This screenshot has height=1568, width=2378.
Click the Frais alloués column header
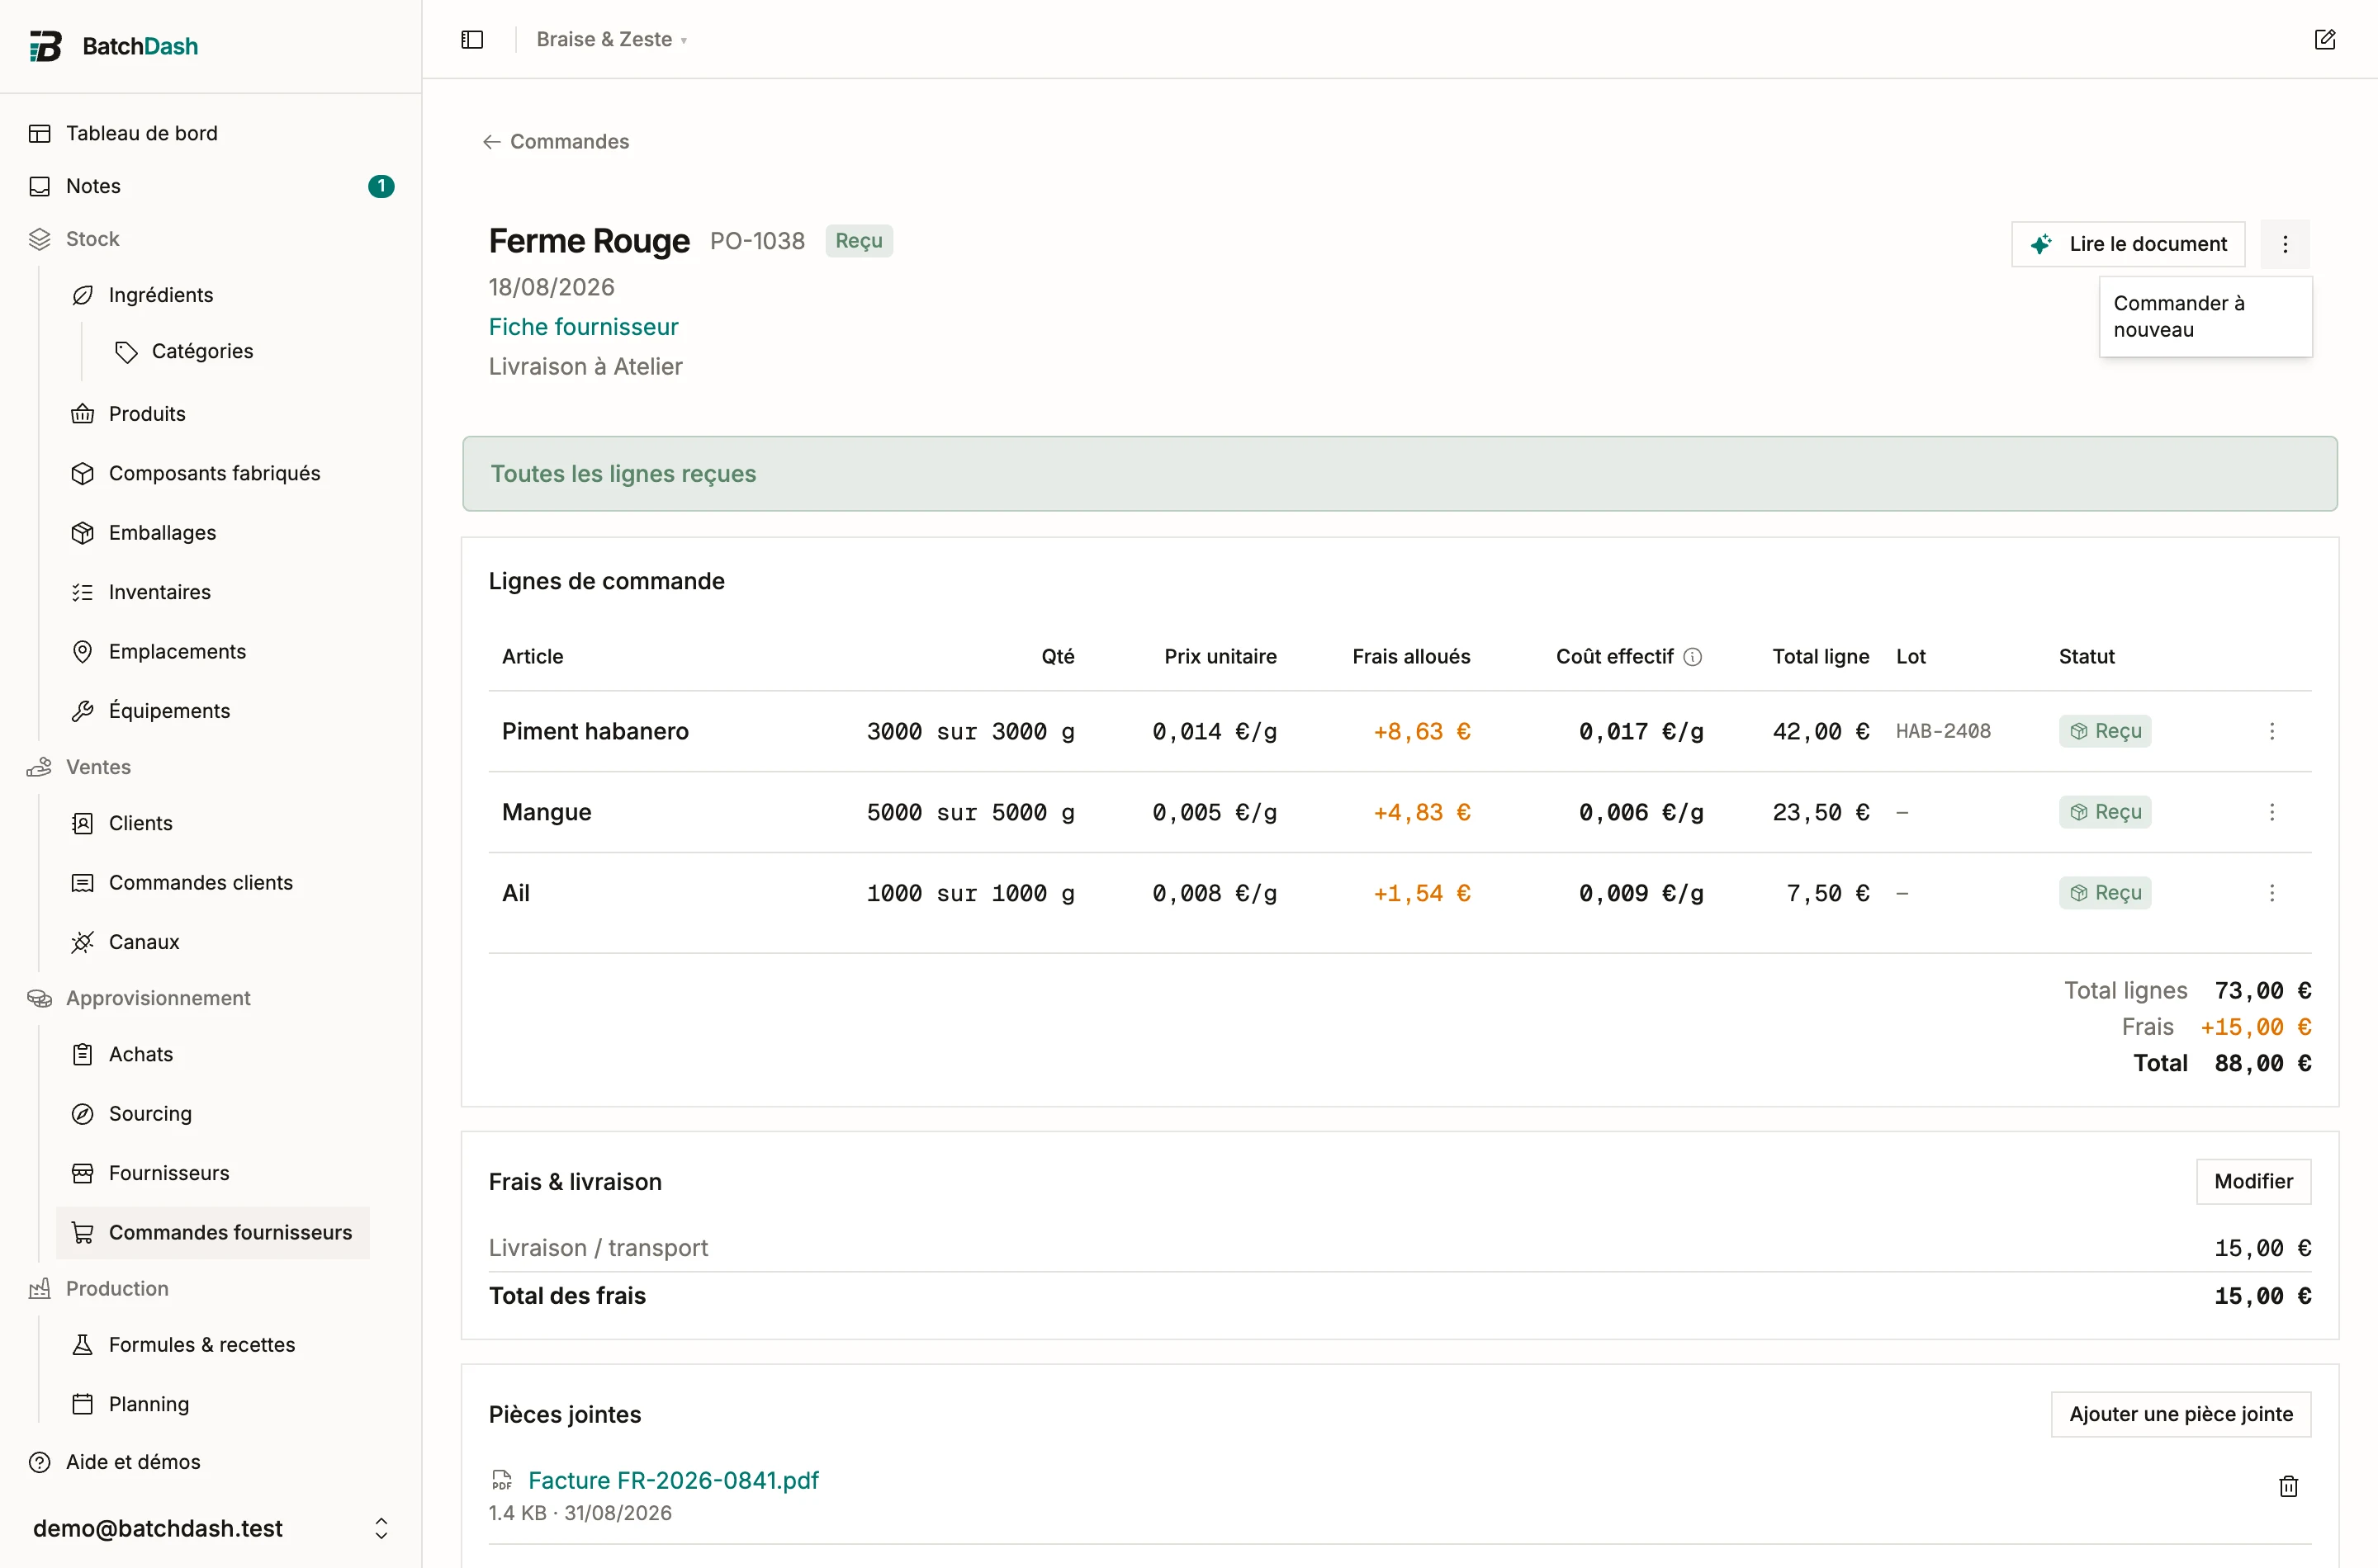click(1410, 657)
